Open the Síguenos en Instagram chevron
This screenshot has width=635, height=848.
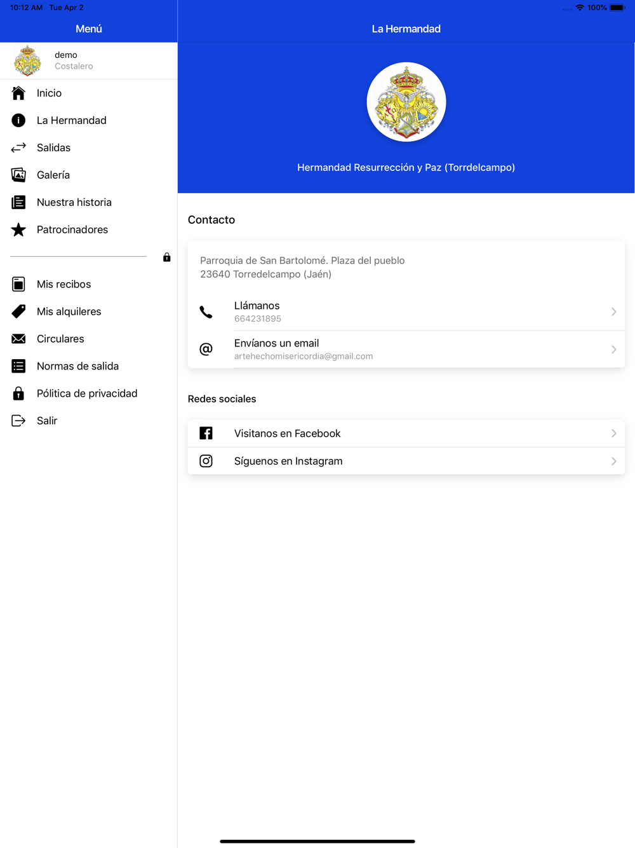pos(613,462)
